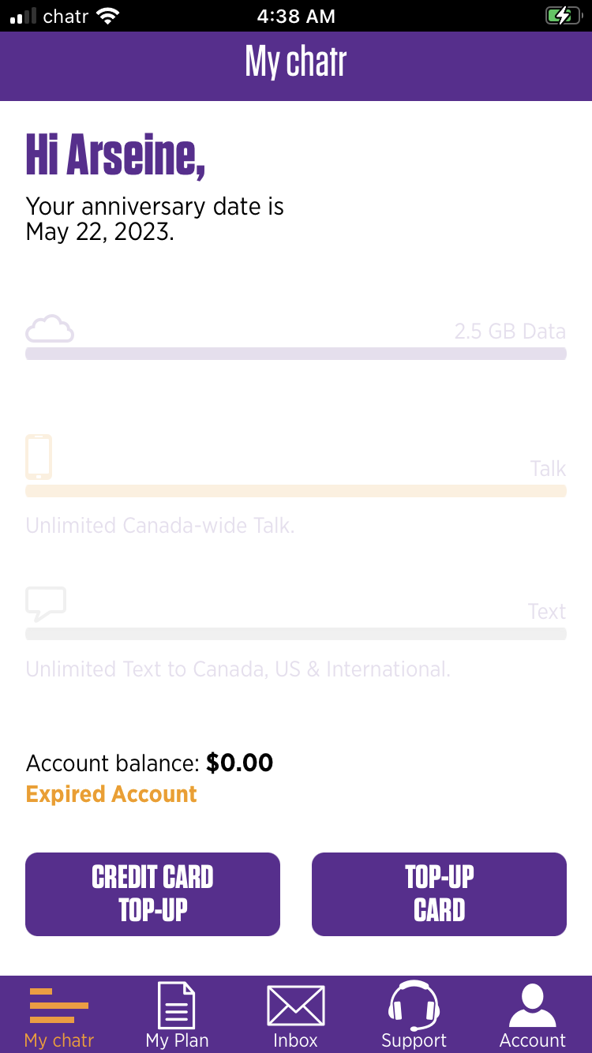Screen dimensions: 592x1053
Task: Open the Support headset icon
Action: pyautogui.click(x=414, y=1006)
